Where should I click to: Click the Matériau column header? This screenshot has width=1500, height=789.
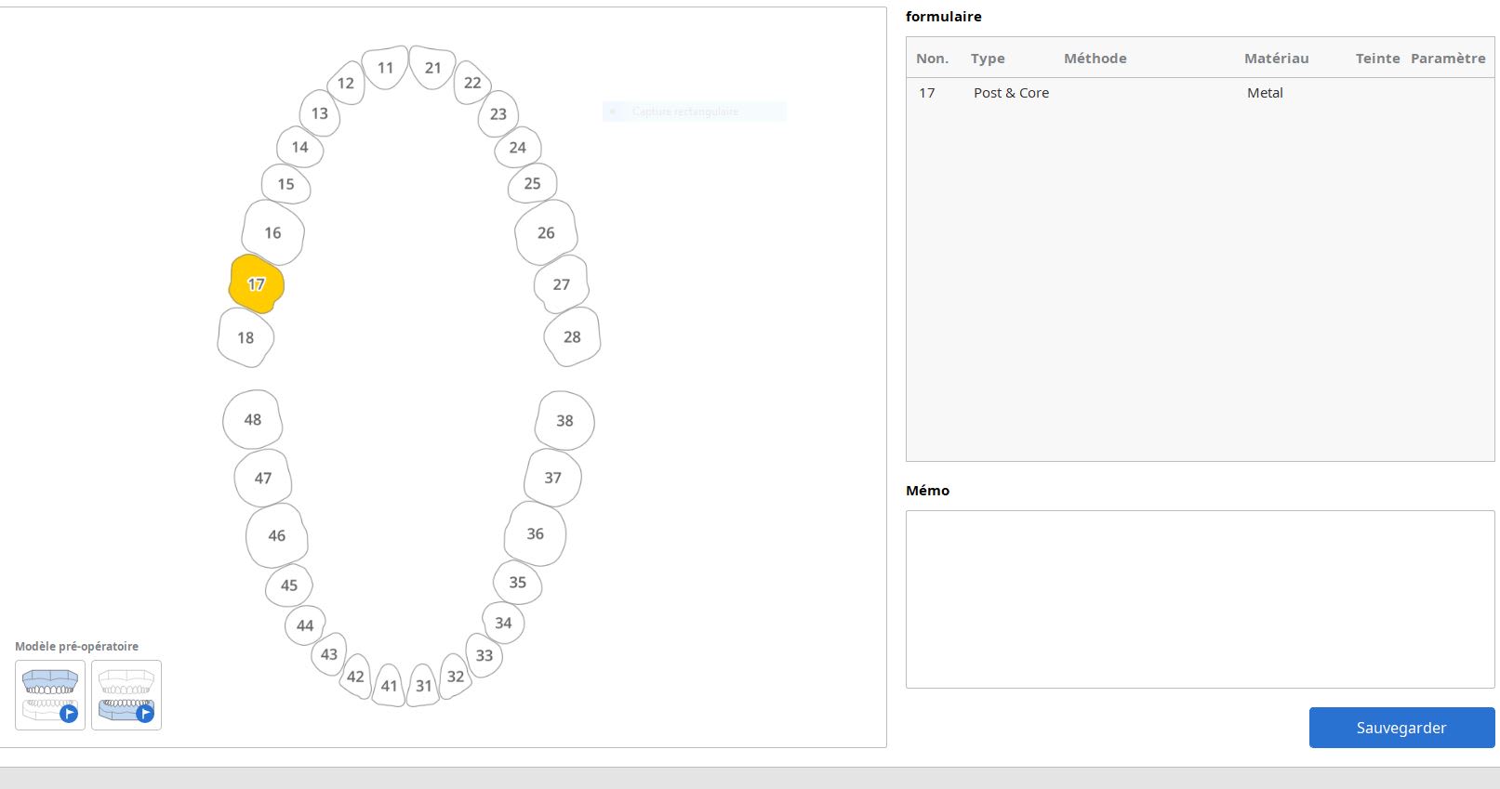click(x=1276, y=59)
